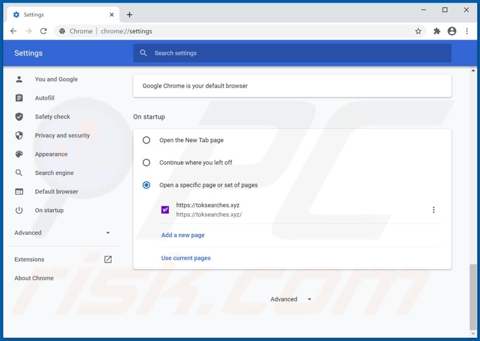Minimize the Chrome window
This screenshot has width=480, height=341.
coord(423,10)
